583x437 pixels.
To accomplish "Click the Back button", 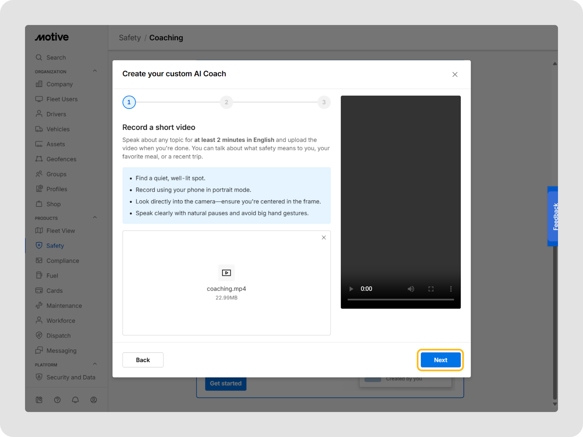I will 143,360.
